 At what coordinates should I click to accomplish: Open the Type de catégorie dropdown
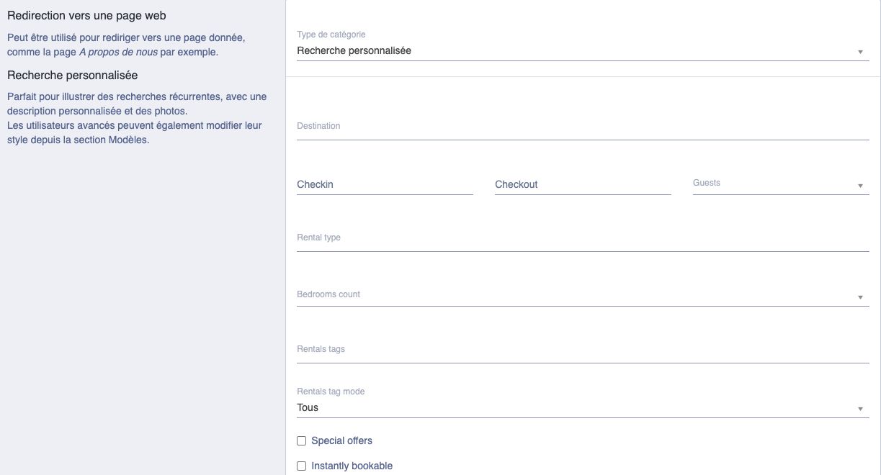tap(583, 51)
